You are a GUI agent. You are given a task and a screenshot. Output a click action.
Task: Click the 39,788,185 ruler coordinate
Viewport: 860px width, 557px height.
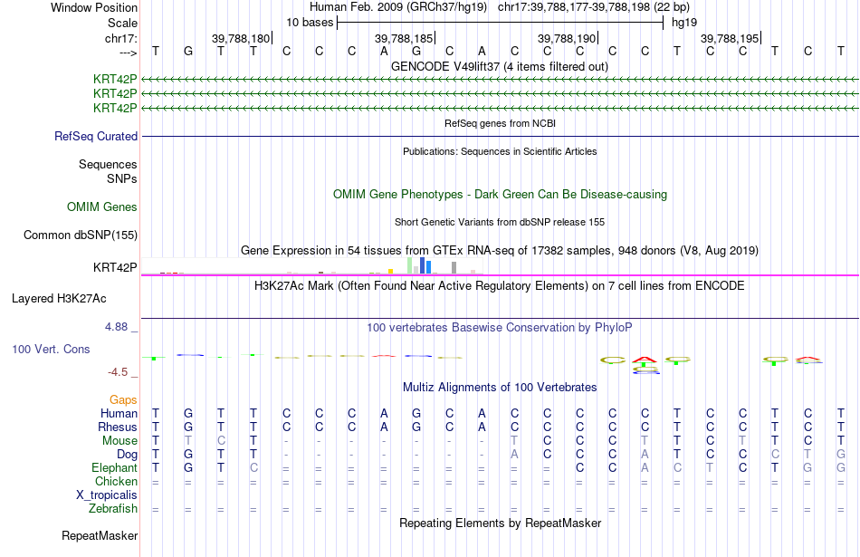pos(405,38)
